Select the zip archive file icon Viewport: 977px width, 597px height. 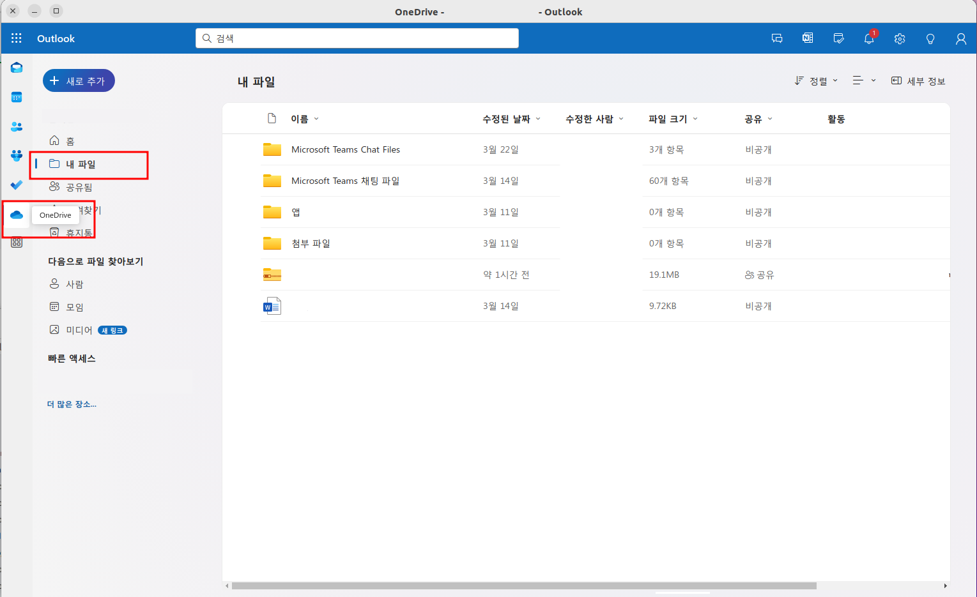click(272, 275)
